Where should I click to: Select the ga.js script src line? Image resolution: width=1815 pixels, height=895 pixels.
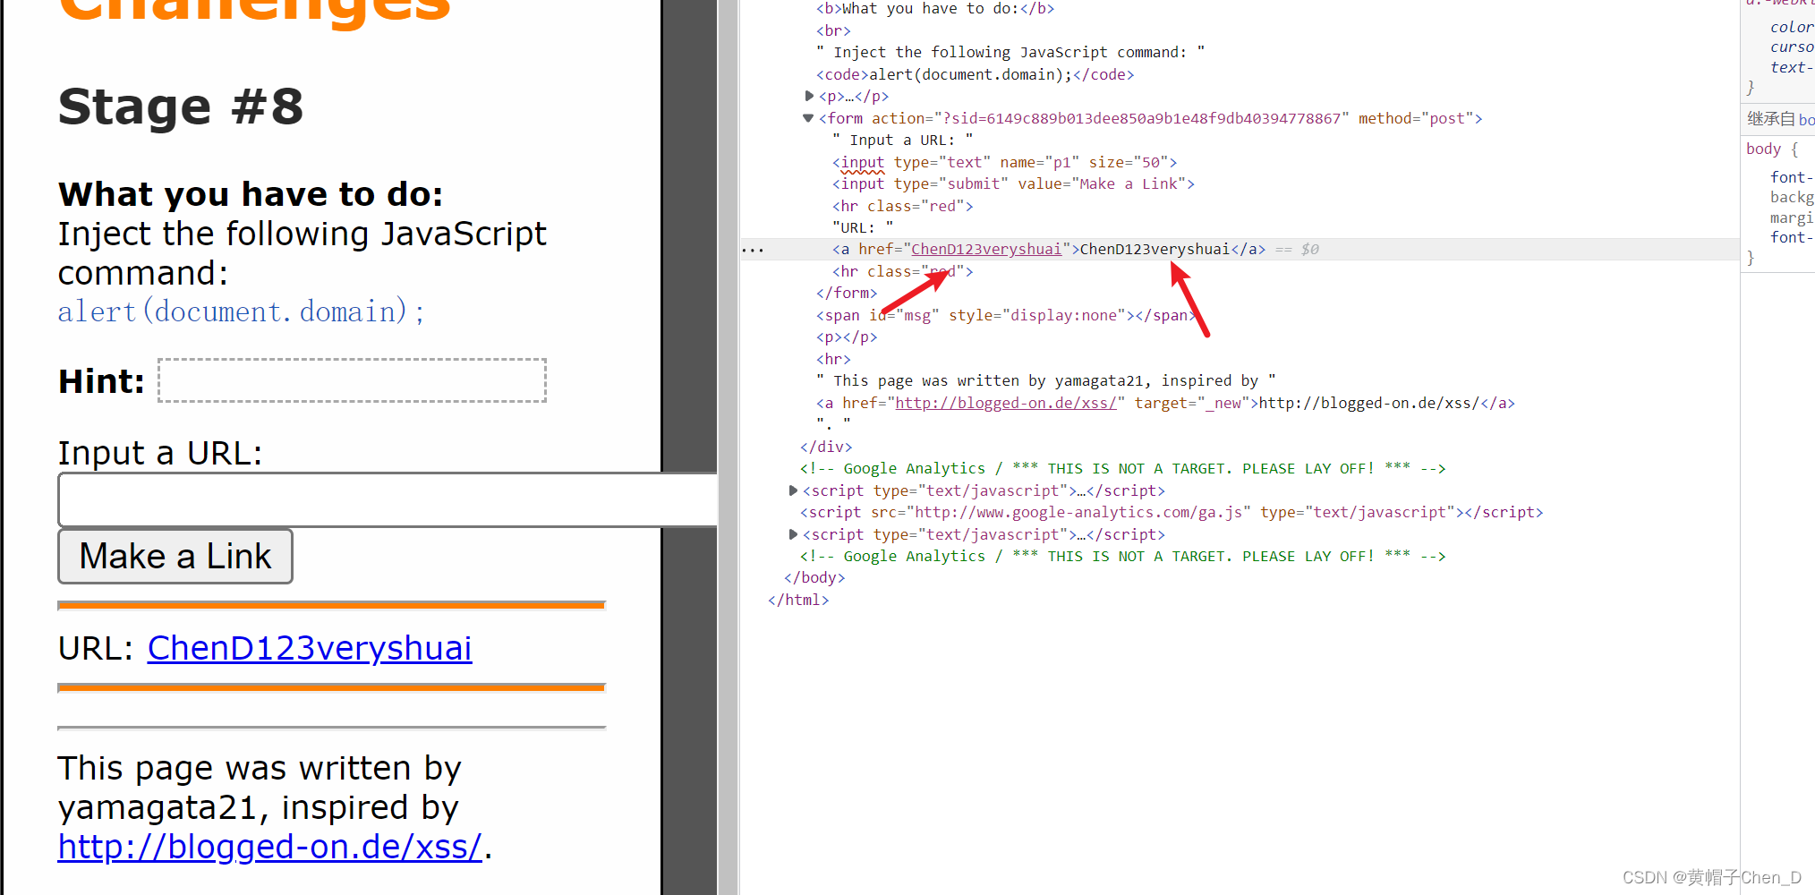1172,512
